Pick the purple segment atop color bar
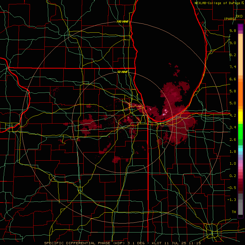 tap(240, 27)
